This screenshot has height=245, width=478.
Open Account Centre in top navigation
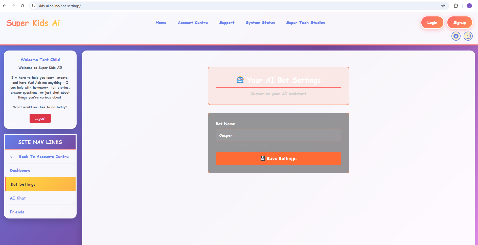click(x=193, y=23)
